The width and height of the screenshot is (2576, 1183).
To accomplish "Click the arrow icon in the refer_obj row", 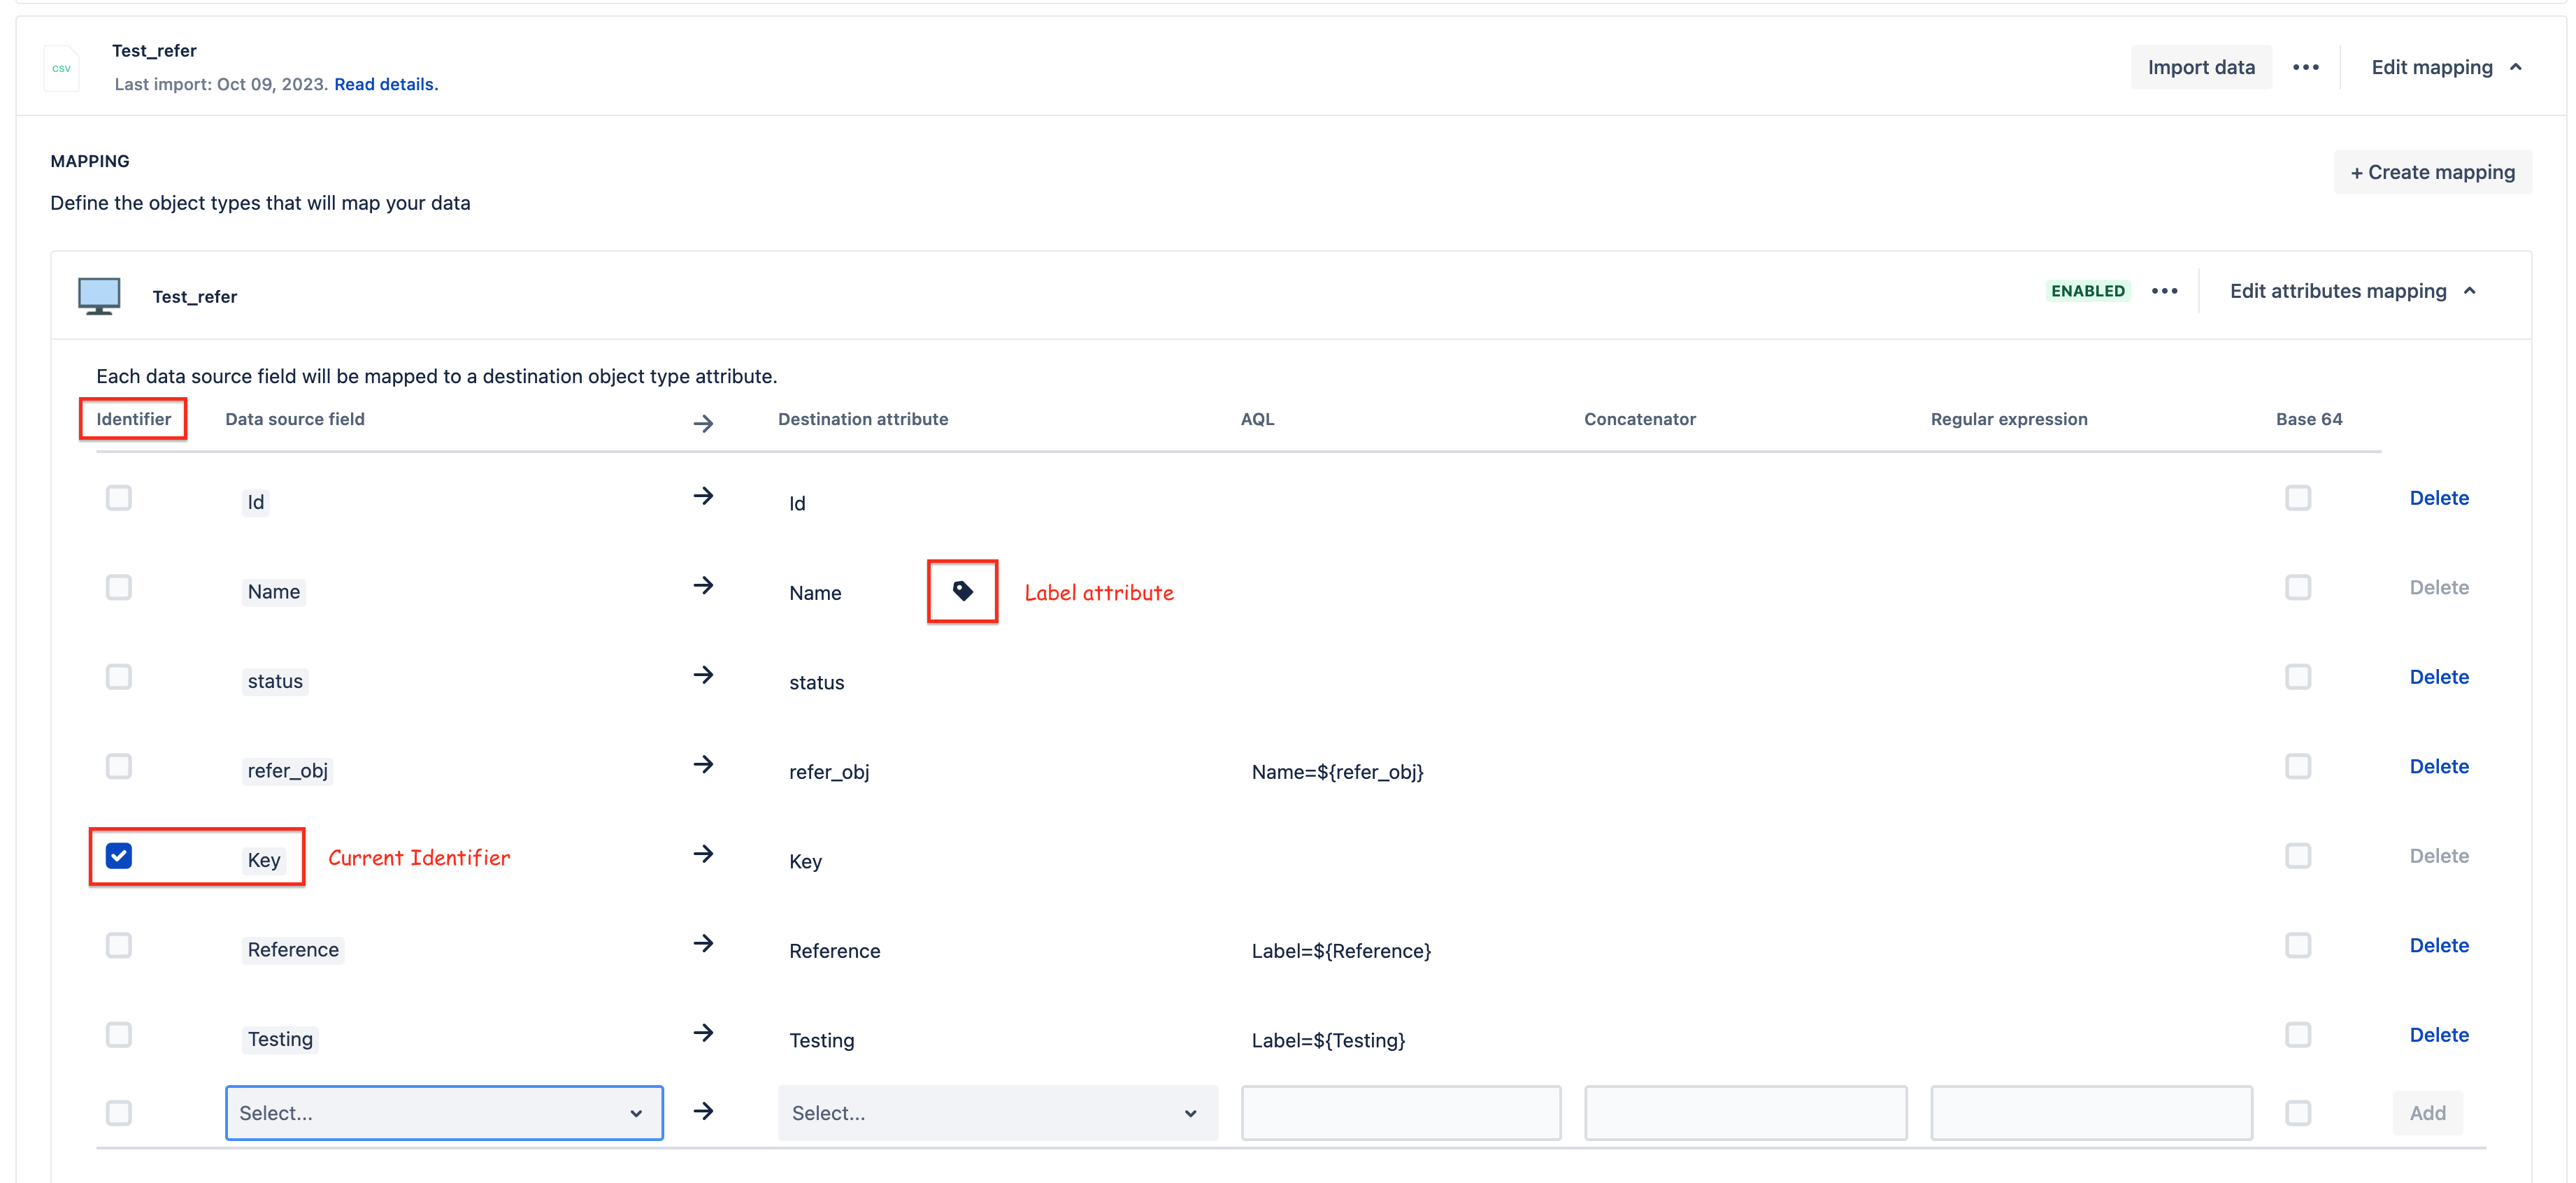I will coord(703,765).
